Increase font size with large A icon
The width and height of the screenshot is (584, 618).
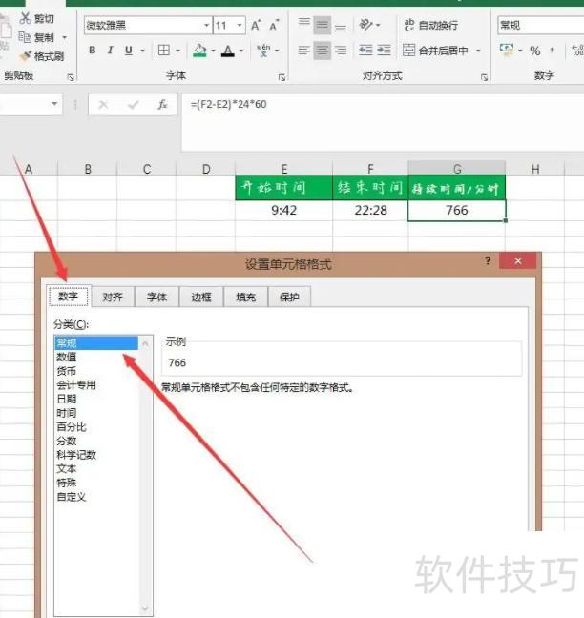[x=256, y=25]
